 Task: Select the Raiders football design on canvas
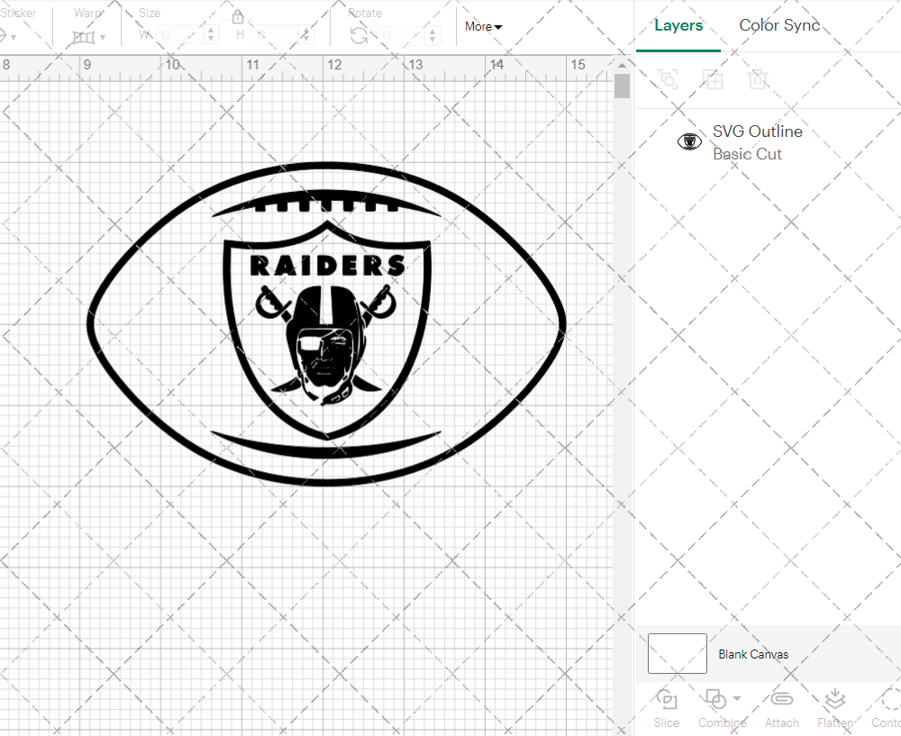(x=326, y=324)
